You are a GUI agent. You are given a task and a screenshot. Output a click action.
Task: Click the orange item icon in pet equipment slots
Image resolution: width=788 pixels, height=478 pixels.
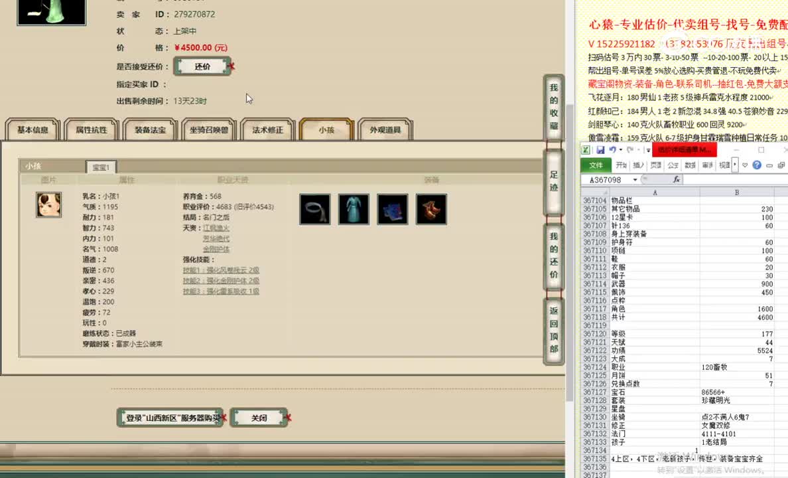click(431, 208)
